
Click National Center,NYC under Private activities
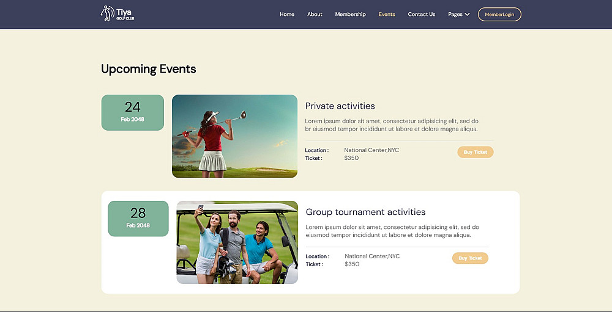click(371, 150)
